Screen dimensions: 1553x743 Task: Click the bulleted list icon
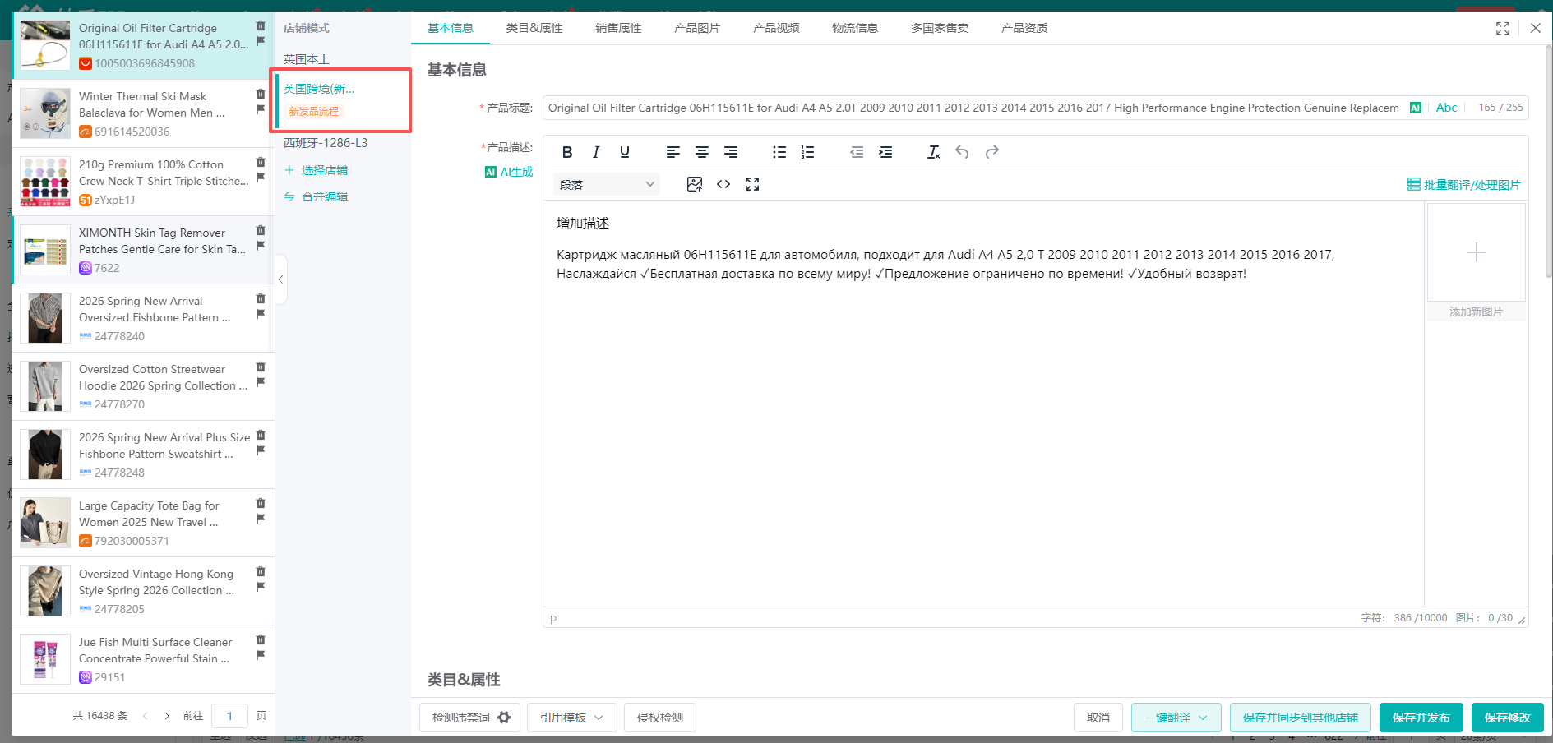click(779, 152)
